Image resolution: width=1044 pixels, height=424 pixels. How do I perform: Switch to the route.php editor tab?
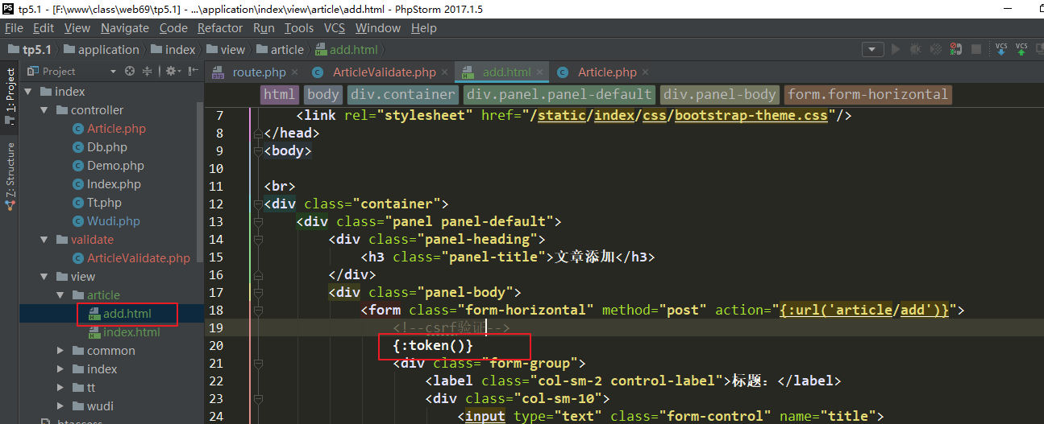(x=259, y=72)
